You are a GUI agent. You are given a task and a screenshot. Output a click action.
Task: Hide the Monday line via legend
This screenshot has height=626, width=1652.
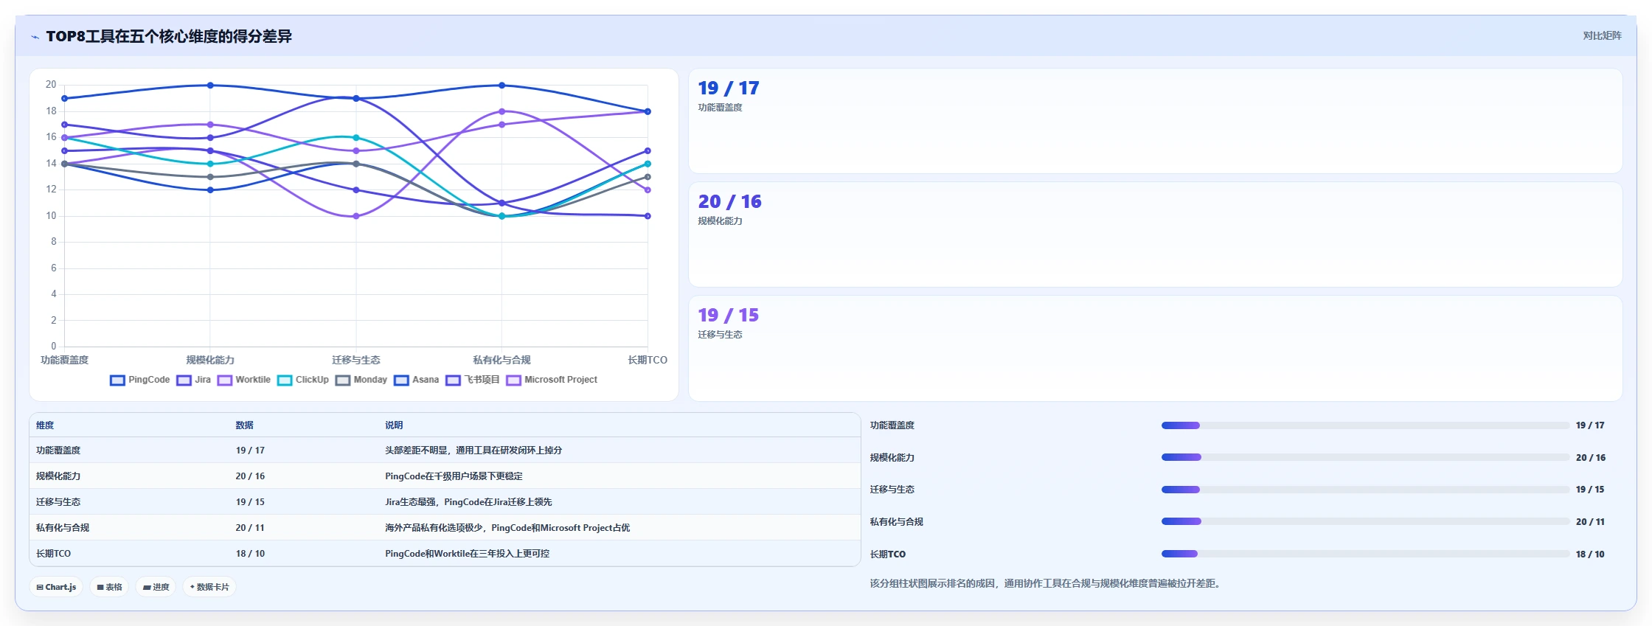pos(361,380)
